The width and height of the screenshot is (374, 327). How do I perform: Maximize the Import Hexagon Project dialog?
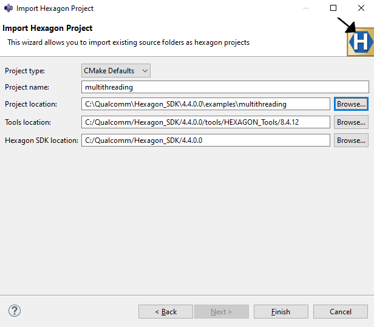click(x=333, y=8)
